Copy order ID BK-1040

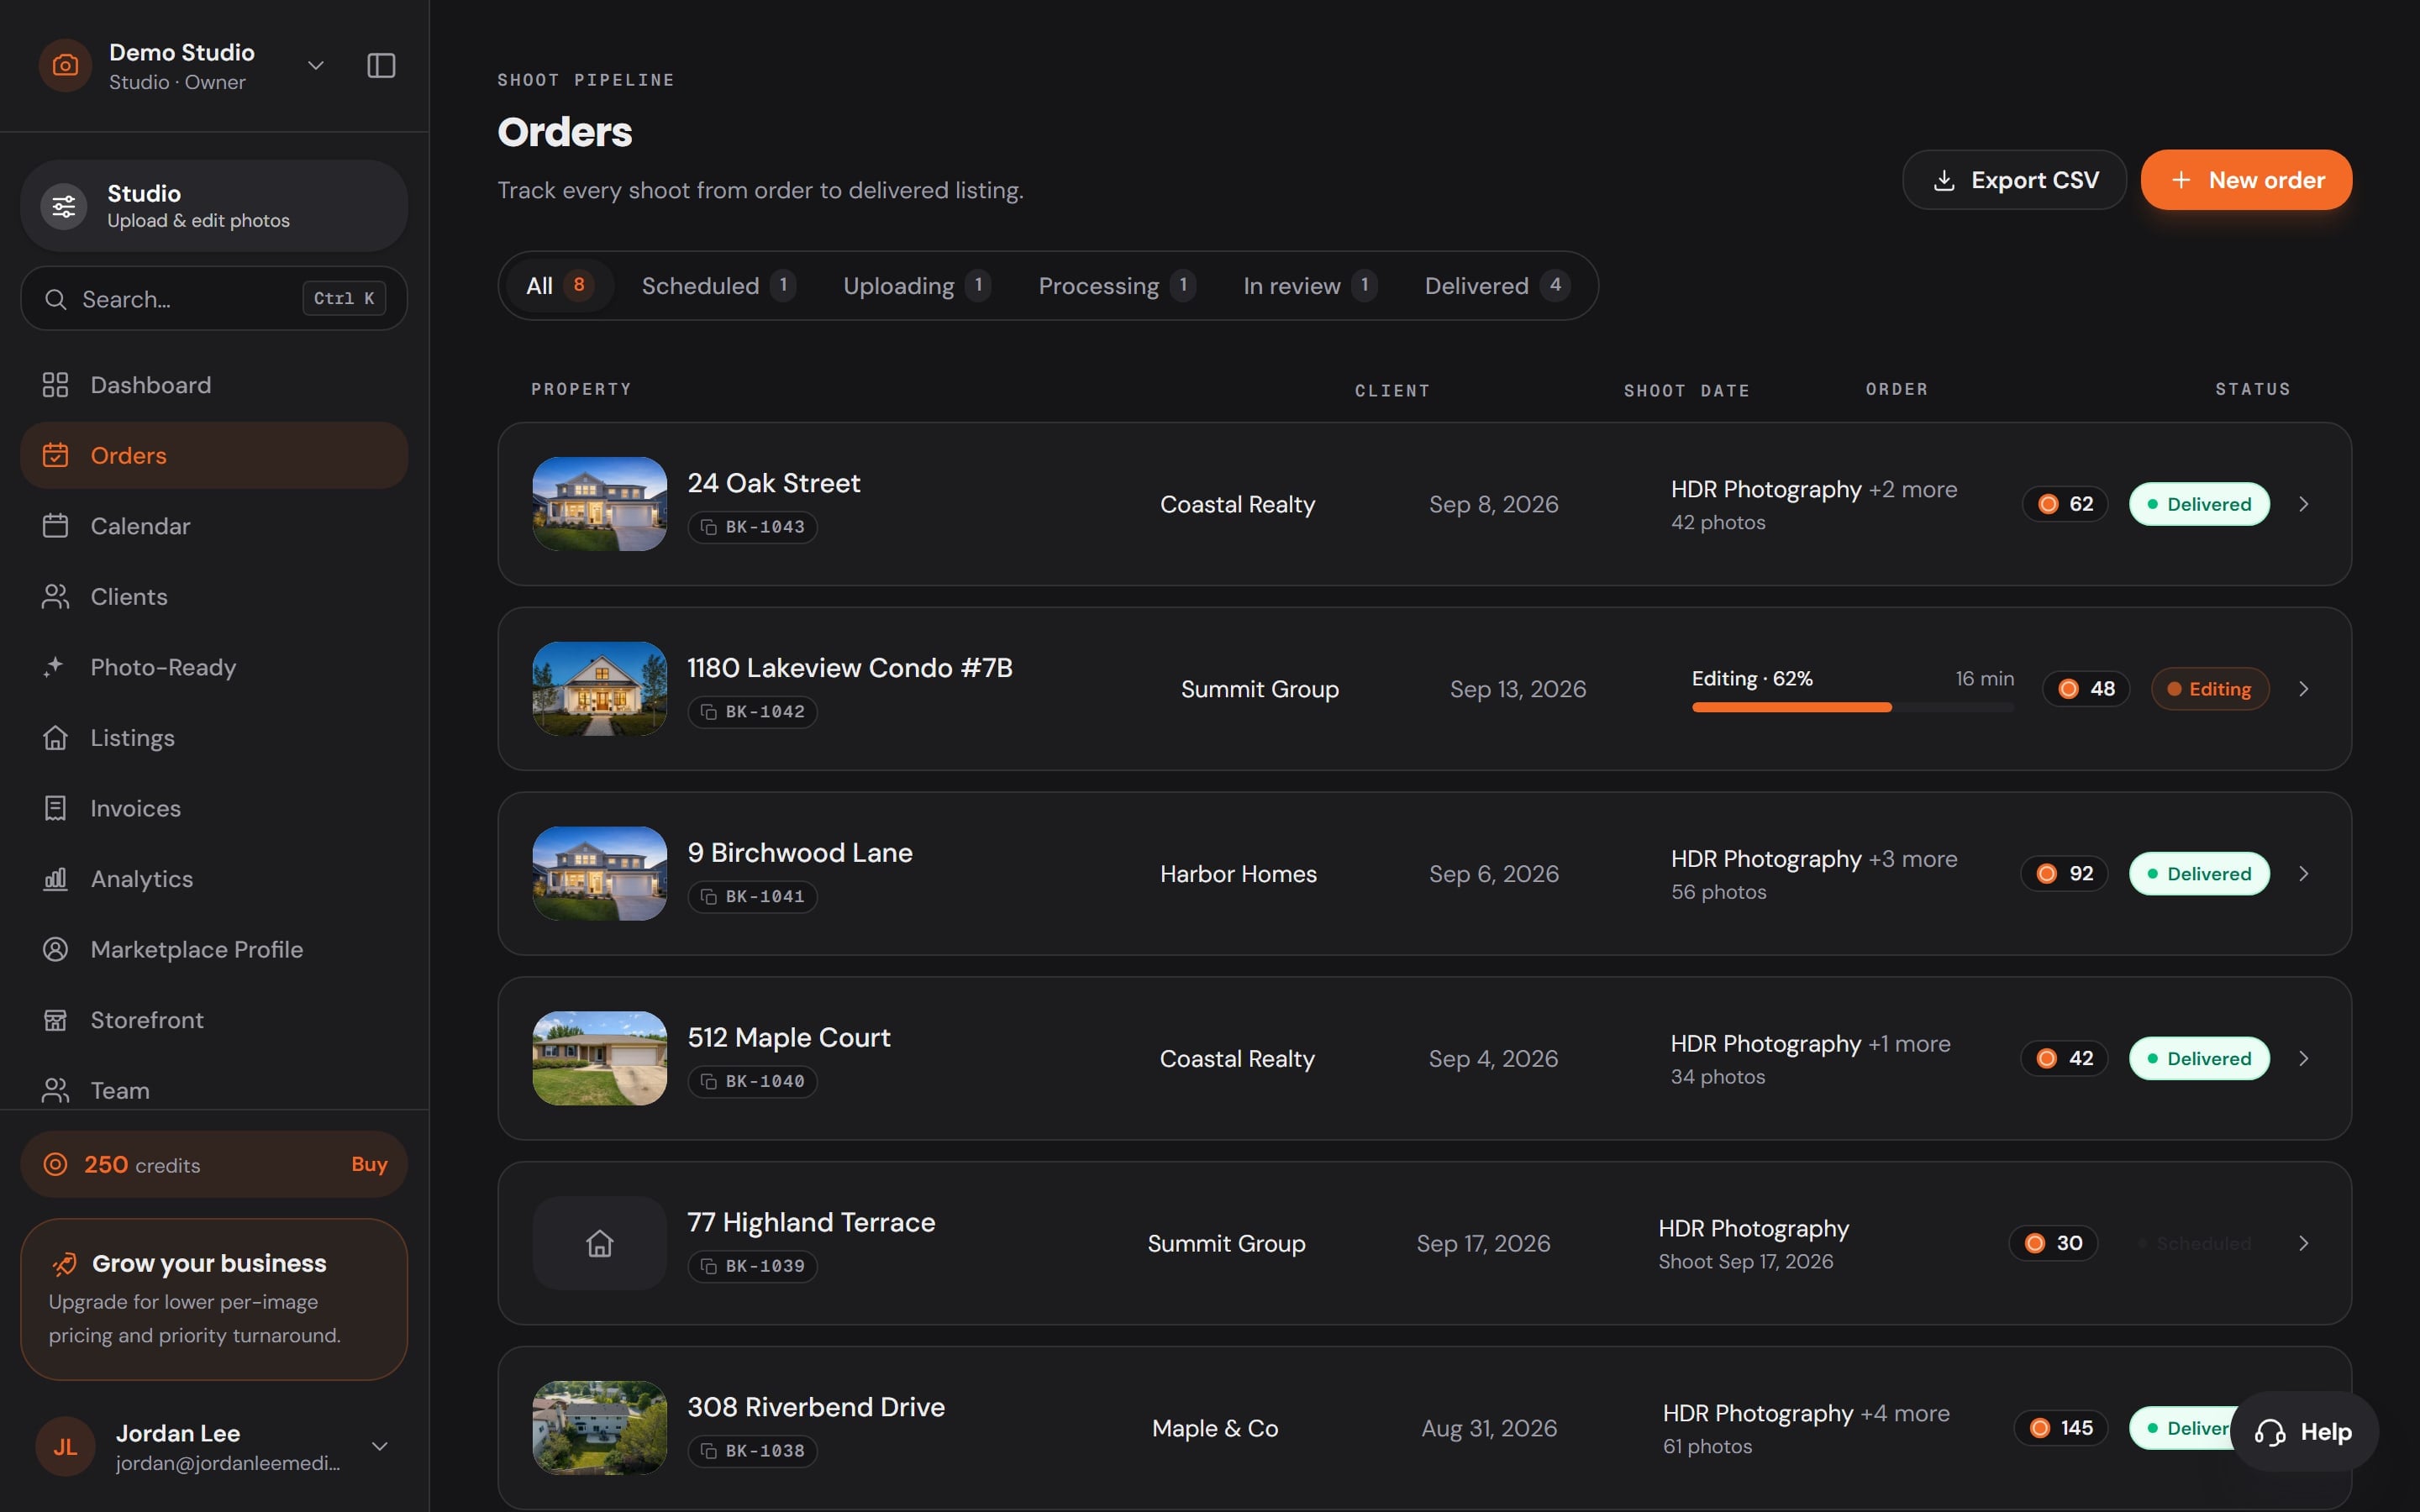[752, 1081]
